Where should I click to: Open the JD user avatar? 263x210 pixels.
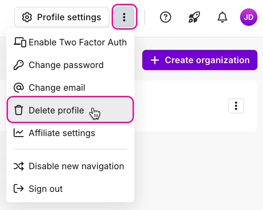click(x=249, y=17)
